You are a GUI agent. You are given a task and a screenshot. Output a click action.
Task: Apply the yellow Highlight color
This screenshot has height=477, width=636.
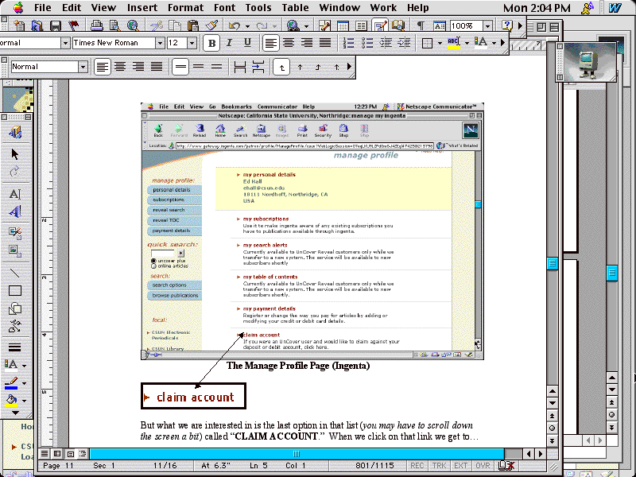pyautogui.click(x=453, y=43)
